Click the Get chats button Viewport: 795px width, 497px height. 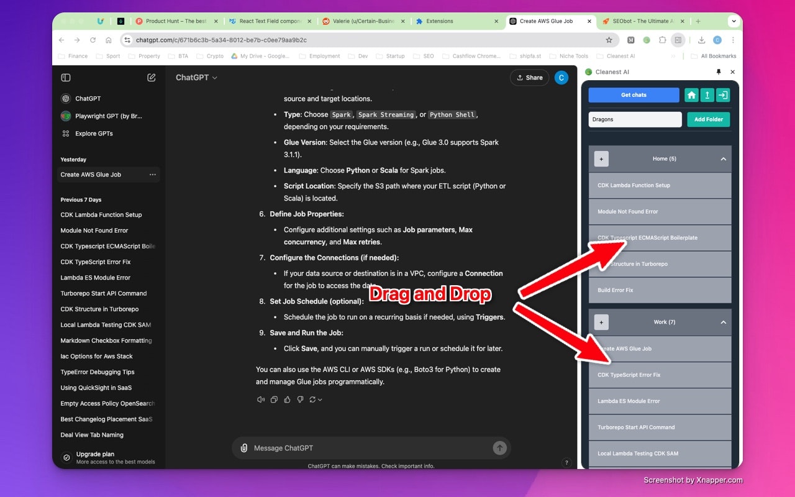pyautogui.click(x=634, y=95)
